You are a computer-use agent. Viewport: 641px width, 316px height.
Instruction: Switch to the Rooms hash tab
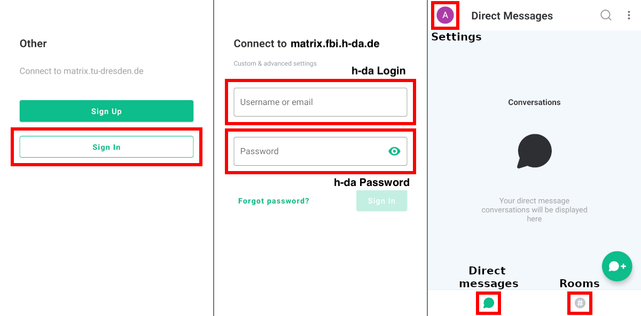point(580,303)
